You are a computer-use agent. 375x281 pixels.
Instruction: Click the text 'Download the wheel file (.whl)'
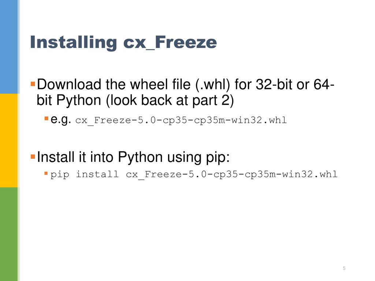point(133,85)
